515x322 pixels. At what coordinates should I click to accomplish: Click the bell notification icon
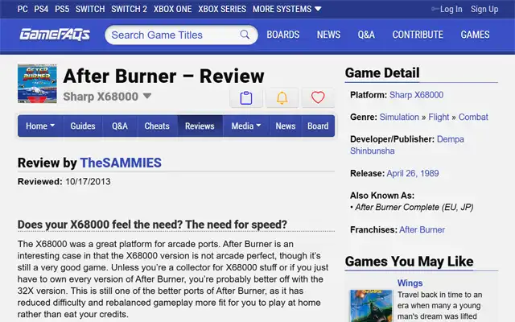(282, 97)
